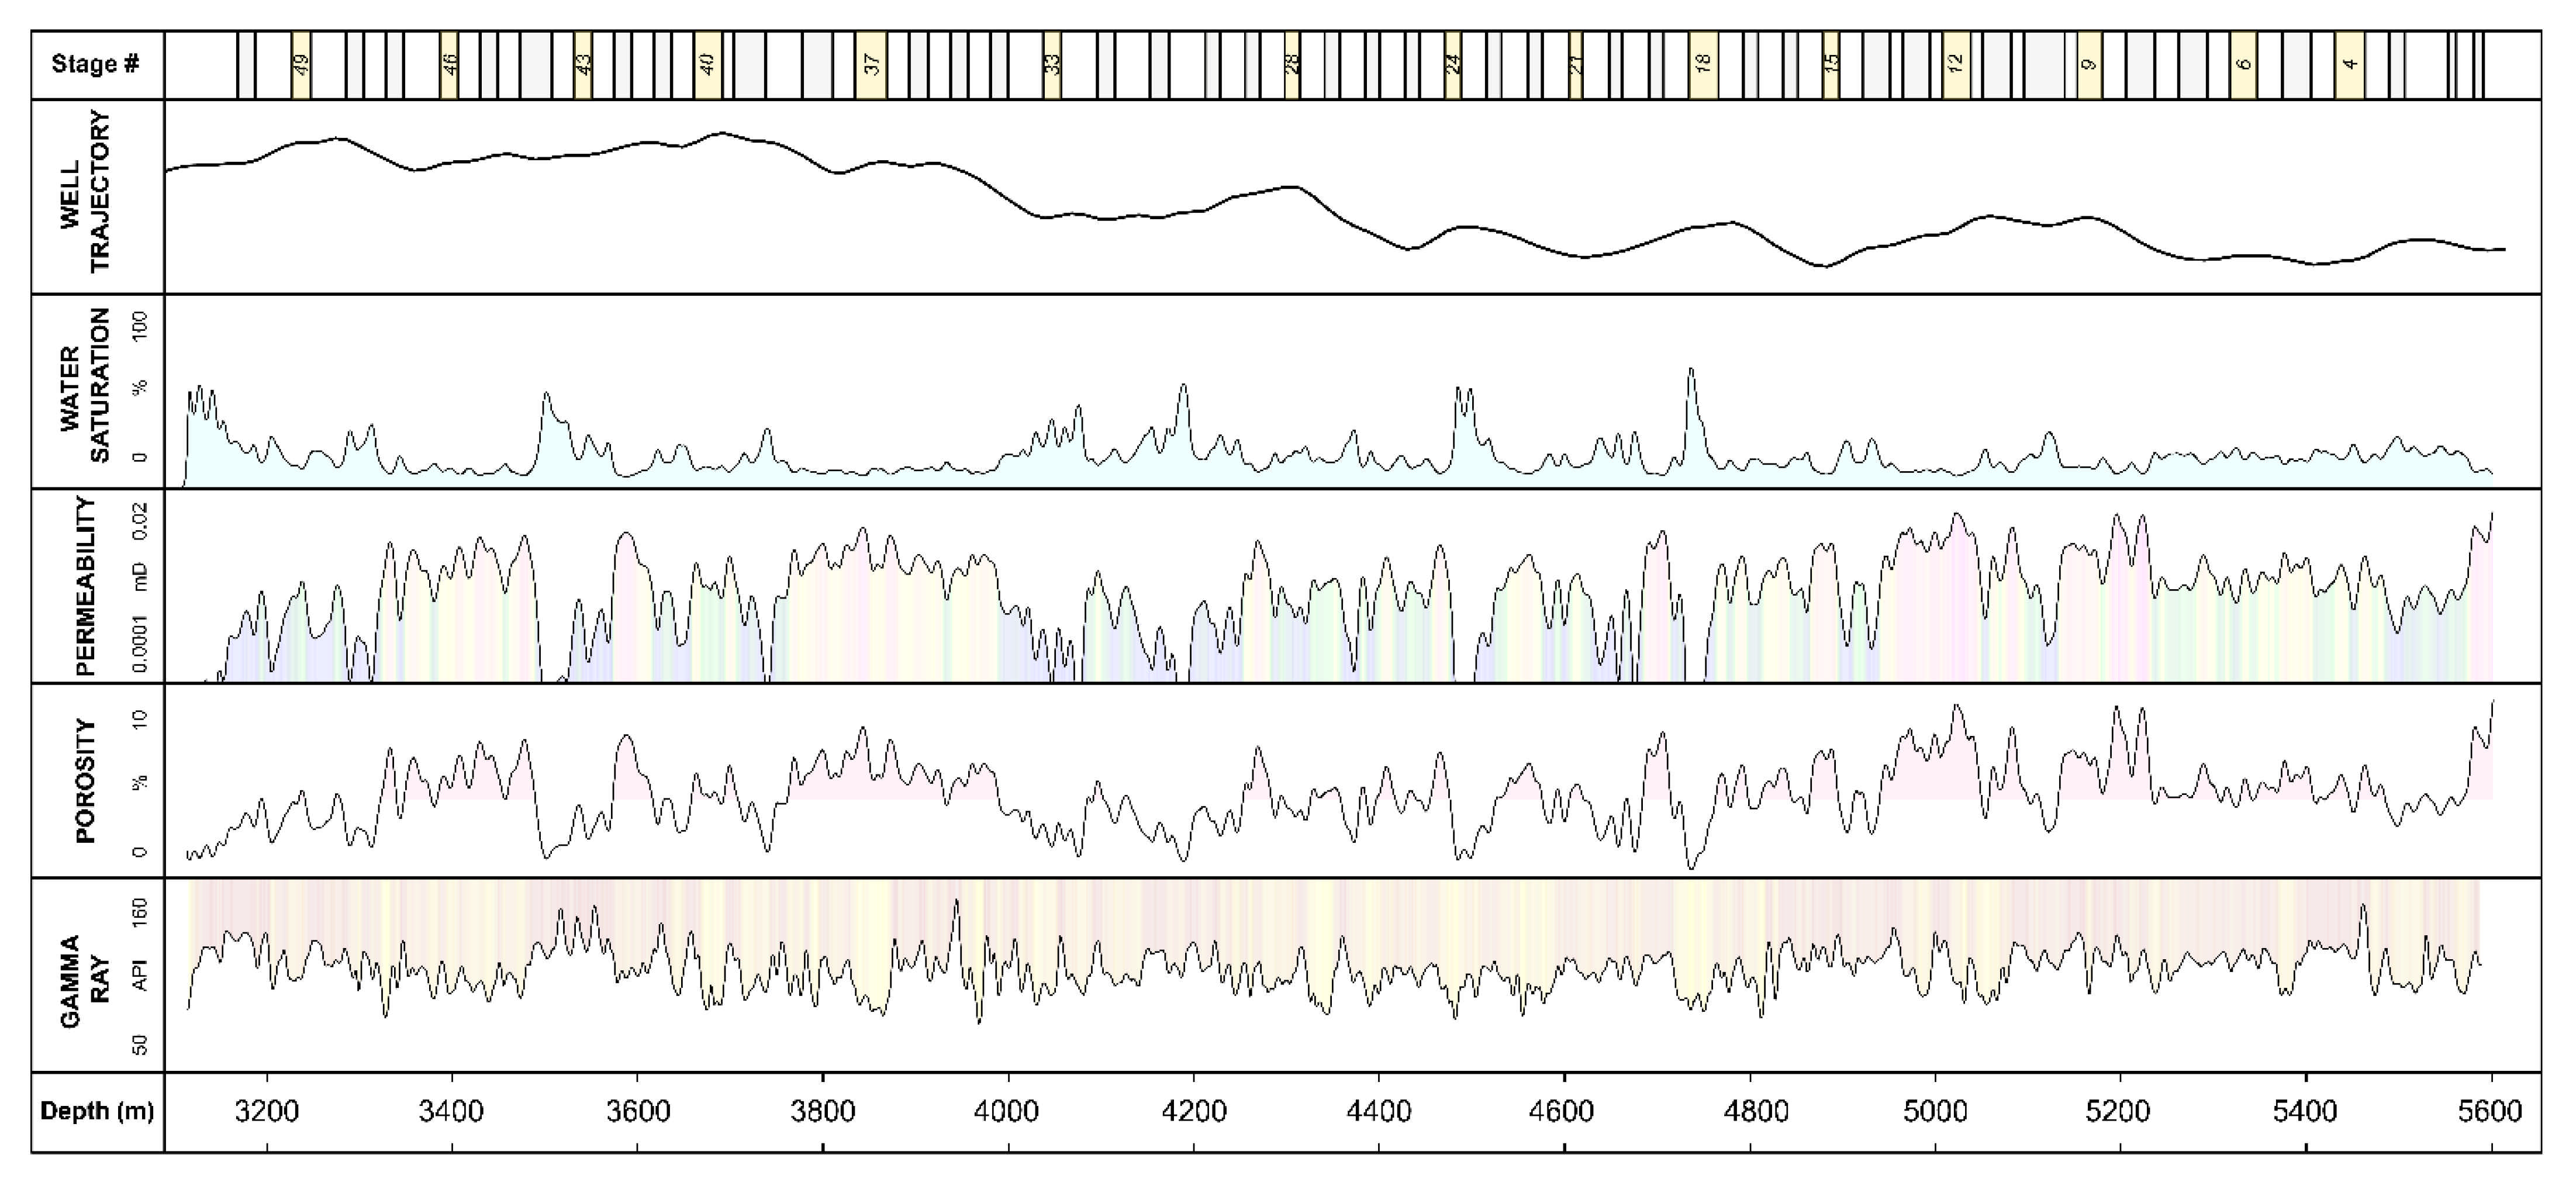Click the stage 12 highlighted box
The width and height of the screenshot is (2576, 1186).
point(1956,64)
